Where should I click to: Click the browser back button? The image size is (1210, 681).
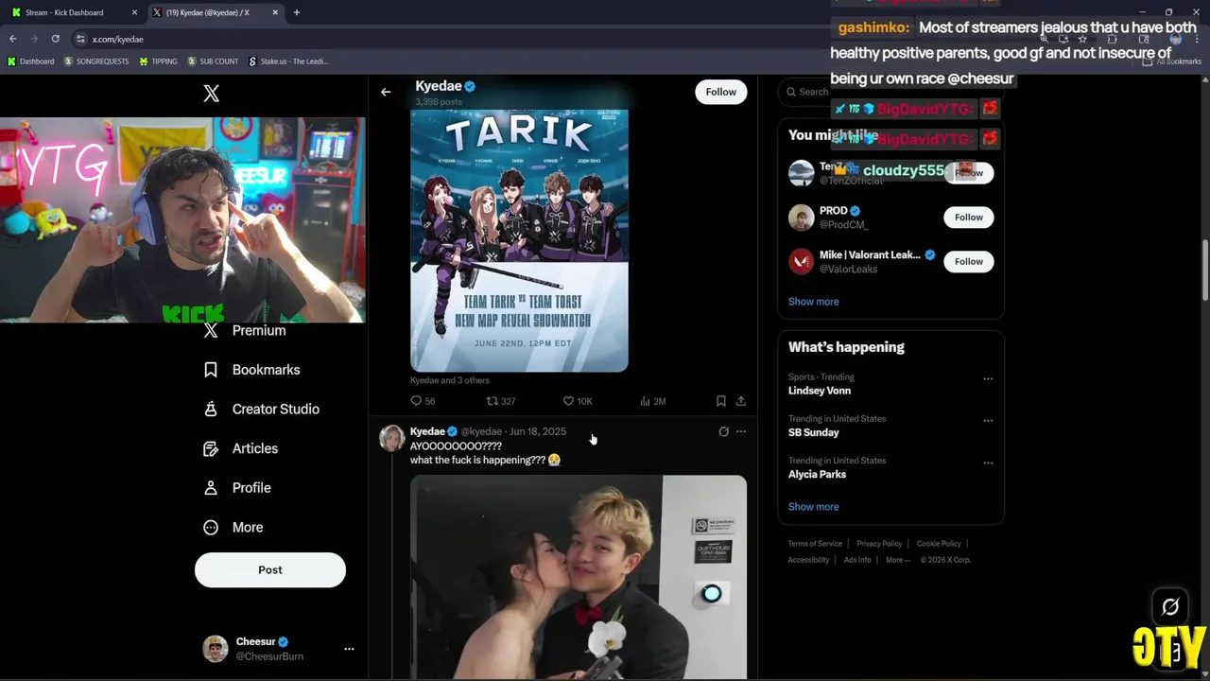pos(12,39)
